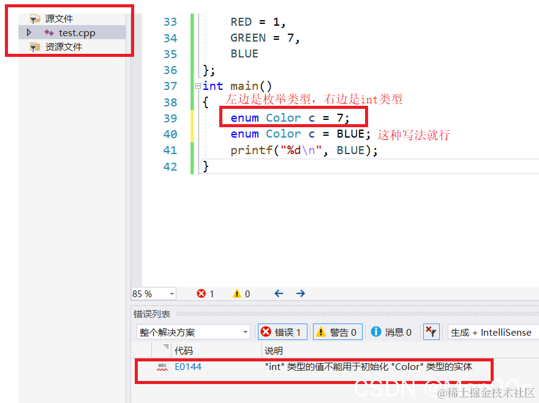Click the 源文件 filter folder icon
The width and height of the screenshot is (539, 403).
(x=35, y=18)
